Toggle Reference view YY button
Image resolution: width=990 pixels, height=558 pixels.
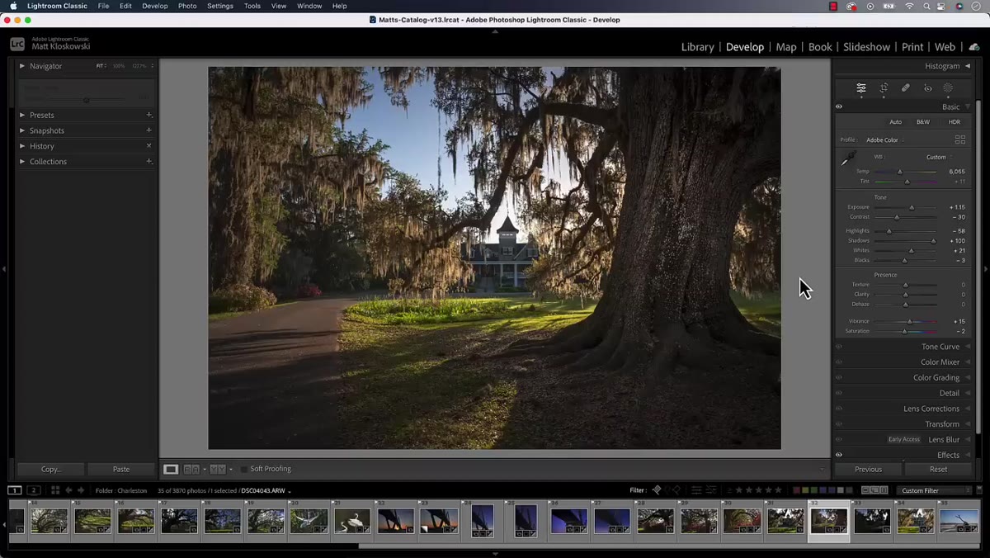point(218,469)
